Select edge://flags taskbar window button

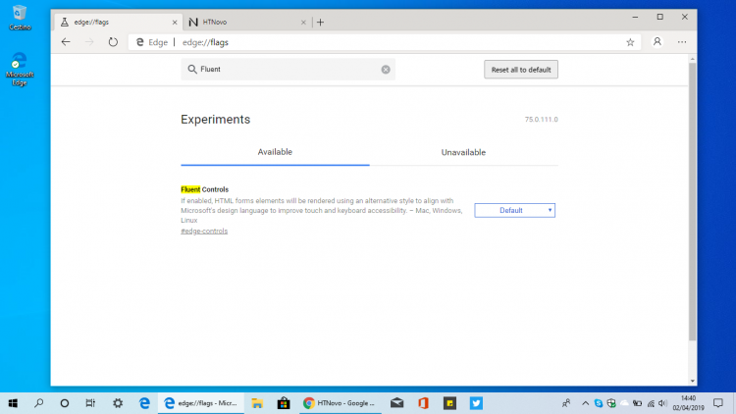[201, 403]
